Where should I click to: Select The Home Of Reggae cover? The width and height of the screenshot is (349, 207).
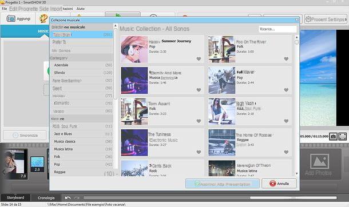pyautogui.click(x=221, y=142)
